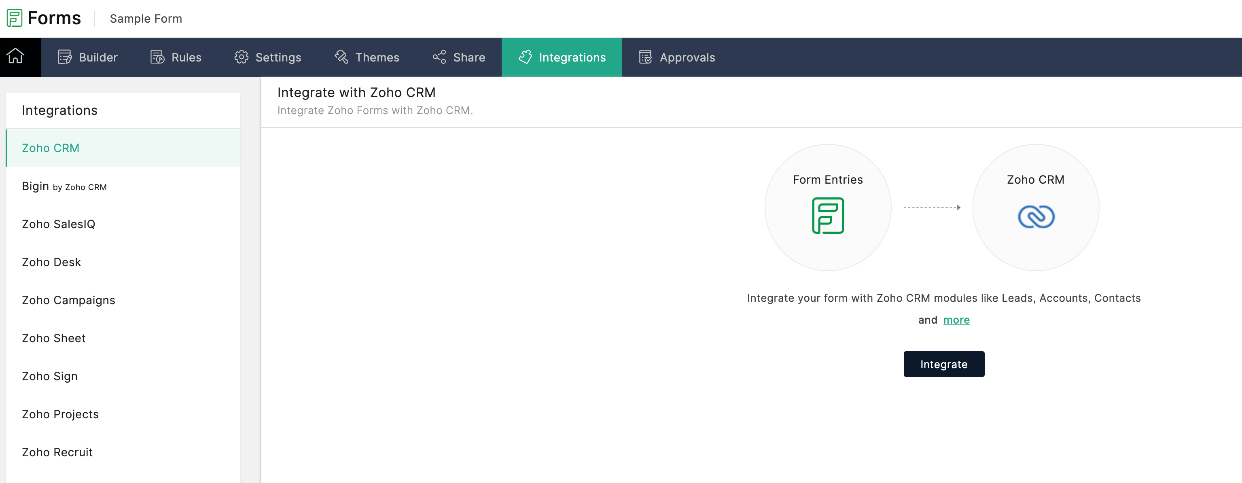This screenshot has width=1242, height=483.
Task: Open the Rules tab
Action: tap(176, 57)
